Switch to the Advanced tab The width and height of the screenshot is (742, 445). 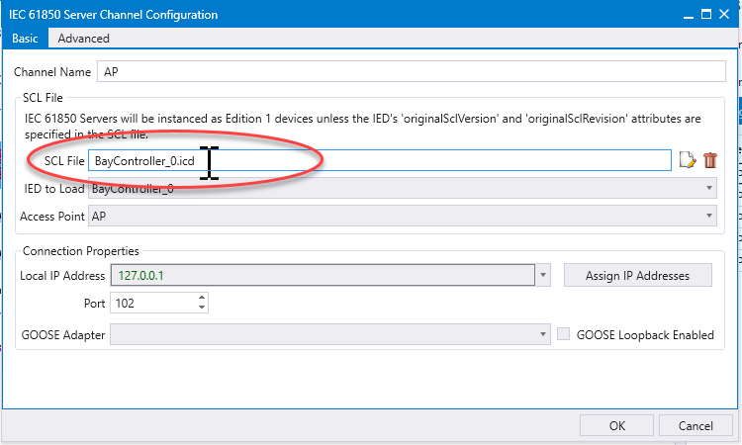point(83,39)
